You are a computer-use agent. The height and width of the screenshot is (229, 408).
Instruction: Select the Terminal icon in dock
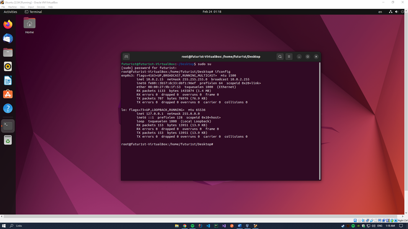pyautogui.click(x=8, y=126)
